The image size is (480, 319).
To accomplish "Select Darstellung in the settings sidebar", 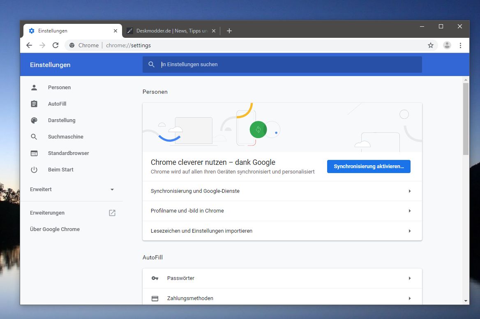I will pos(62,120).
